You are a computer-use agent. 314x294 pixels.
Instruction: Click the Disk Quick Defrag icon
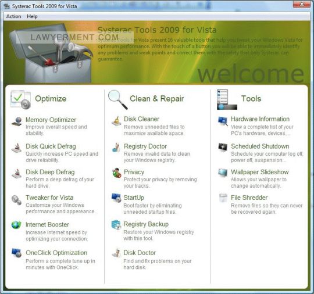click(x=17, y=148)
